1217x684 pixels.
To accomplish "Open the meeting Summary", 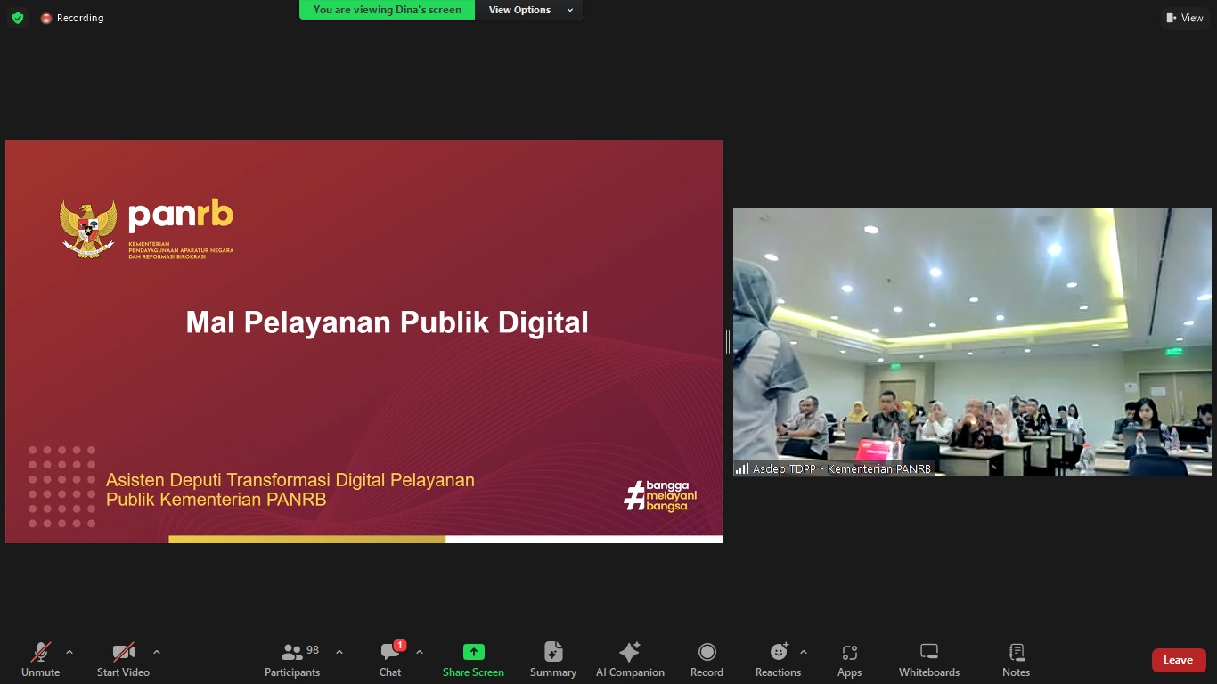I will coord(552,660).
